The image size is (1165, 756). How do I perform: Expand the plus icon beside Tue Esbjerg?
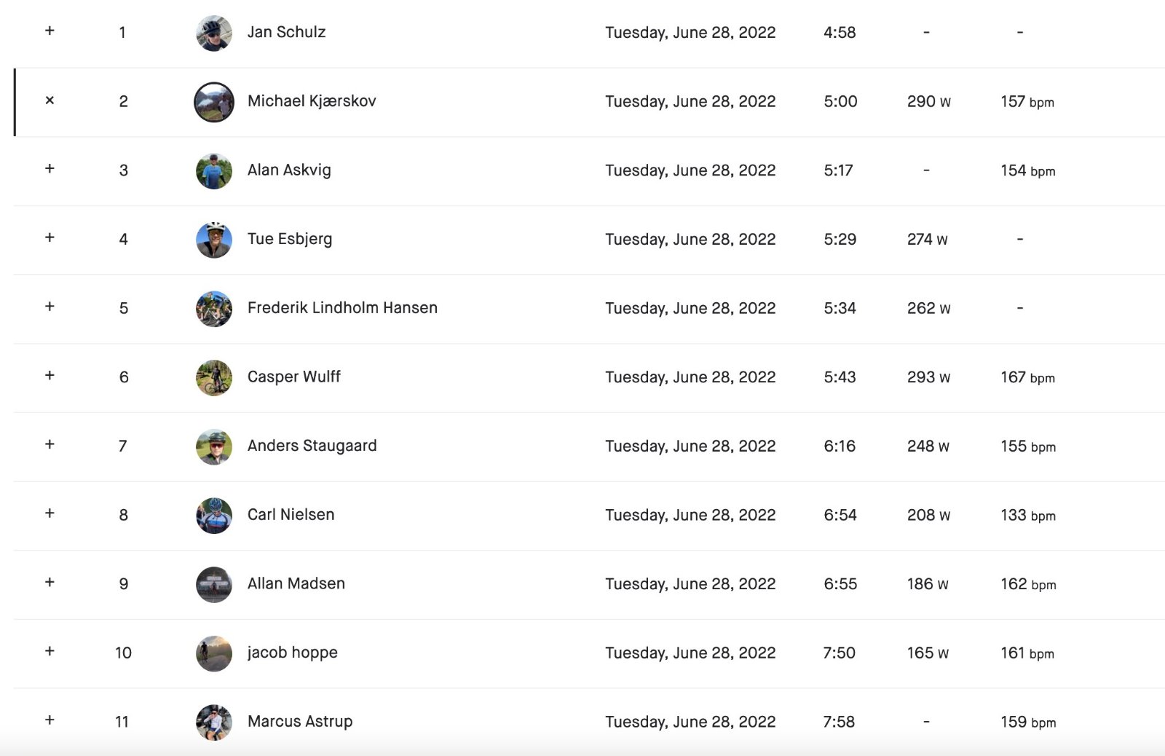click(x=50, y=237)
